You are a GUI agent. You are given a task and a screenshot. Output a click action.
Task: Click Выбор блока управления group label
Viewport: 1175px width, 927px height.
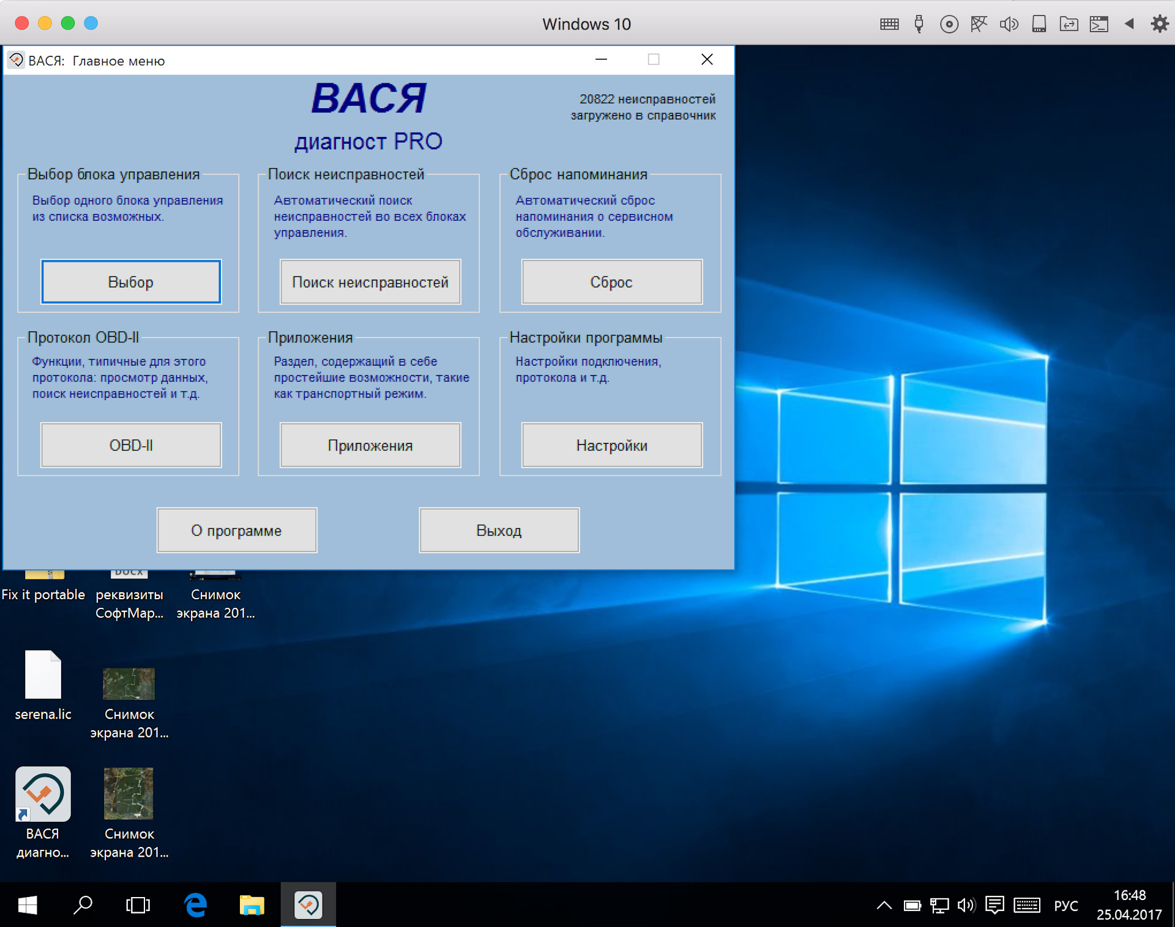(113, 174)
